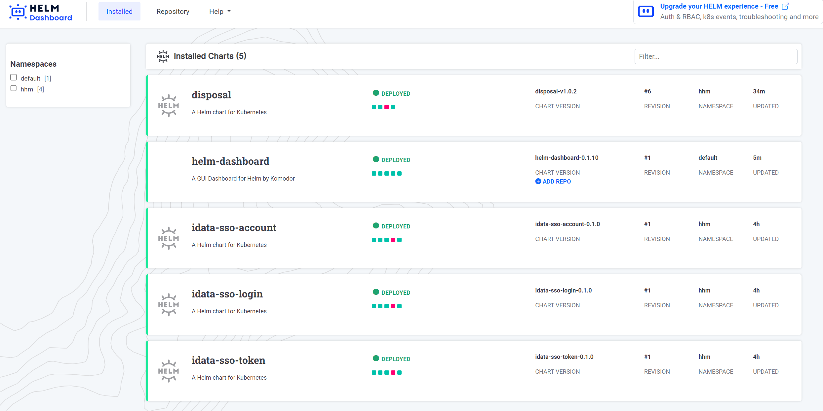Check the hhm namespace checkbox
823x411 pixels.
(x=14, y=88)
